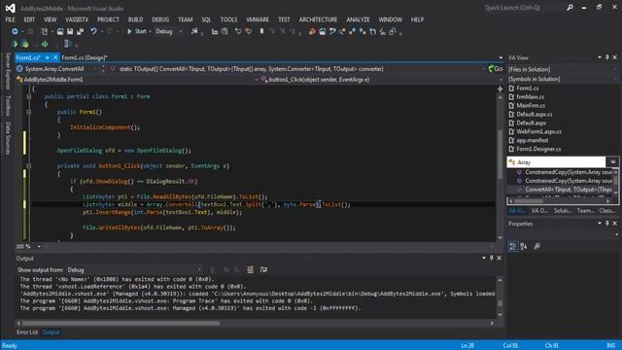Screen dimensions: 622x350
Task: Switch to the Error List tab
Action: tap(27, 332)
